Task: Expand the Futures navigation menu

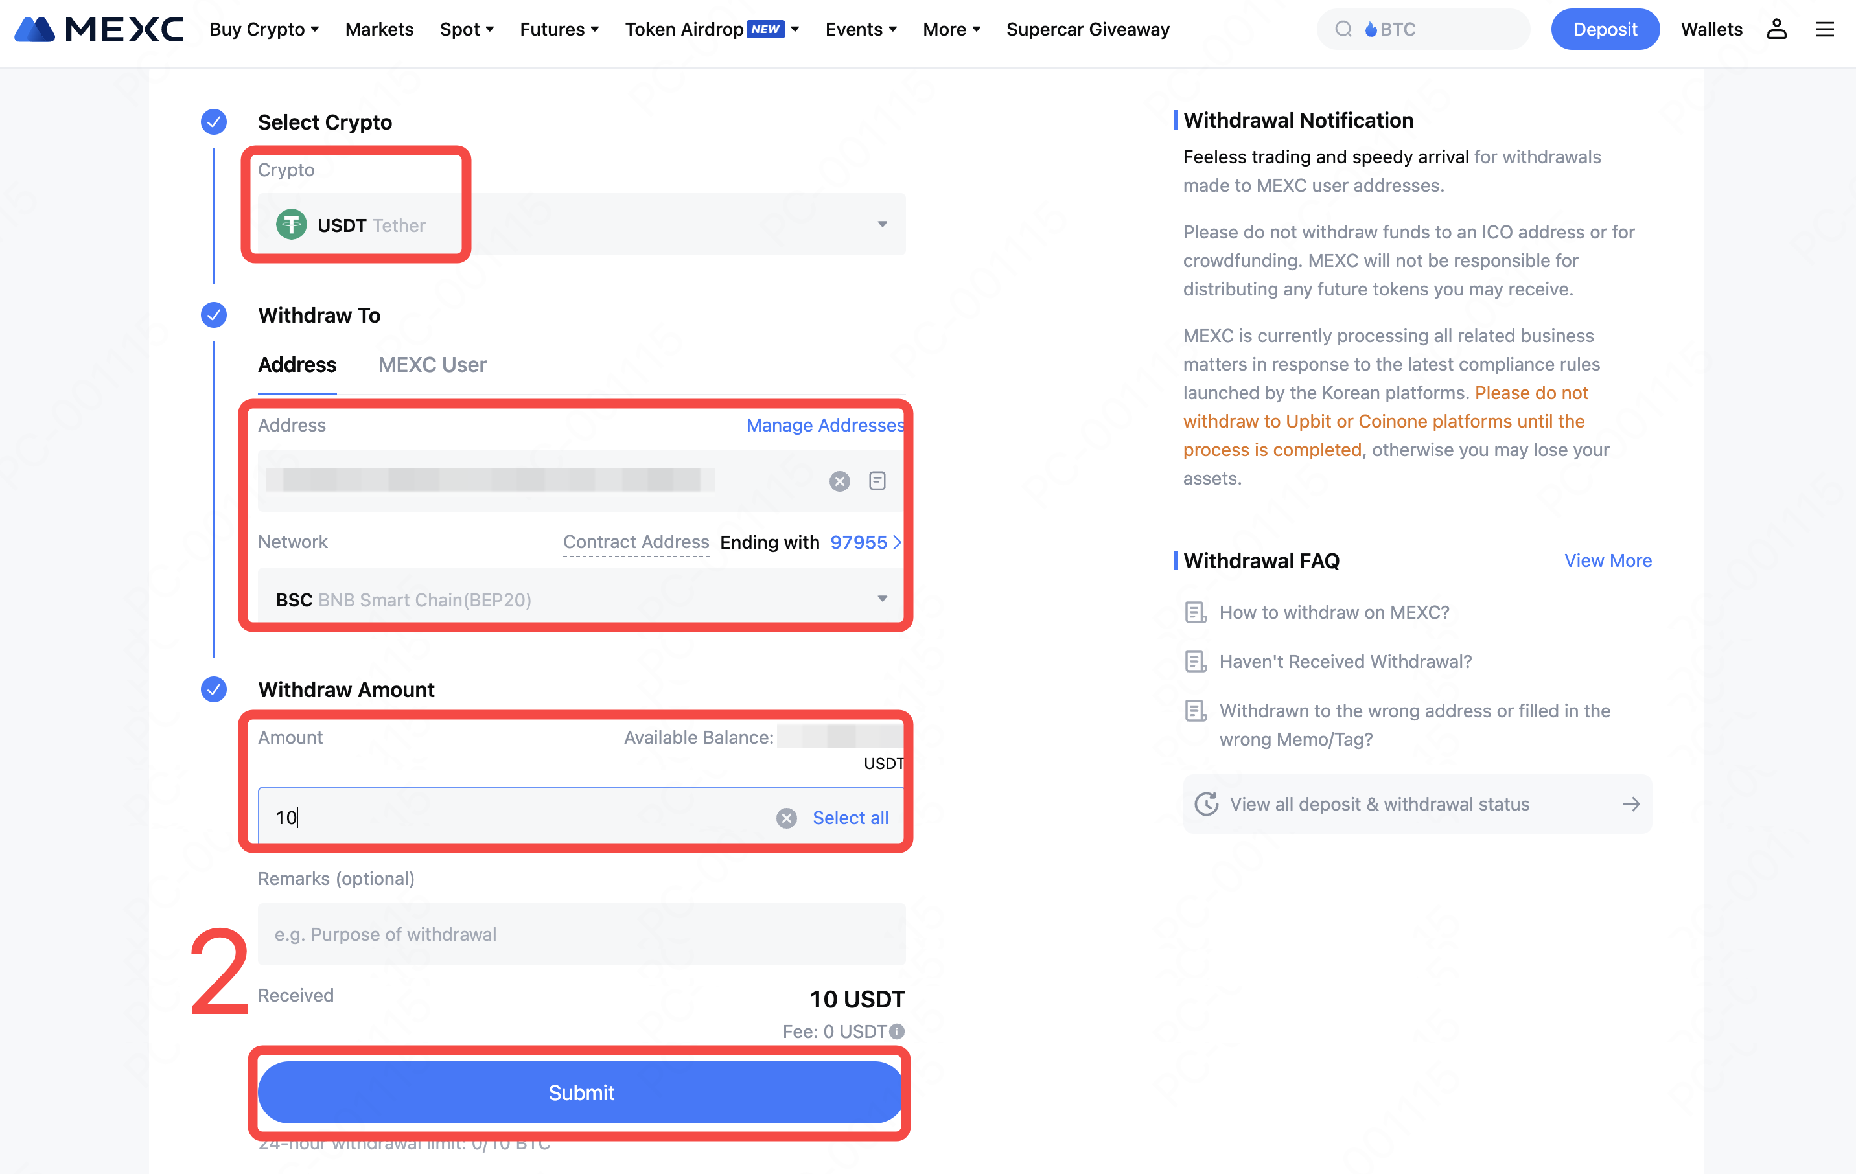Action: point(559,29)
